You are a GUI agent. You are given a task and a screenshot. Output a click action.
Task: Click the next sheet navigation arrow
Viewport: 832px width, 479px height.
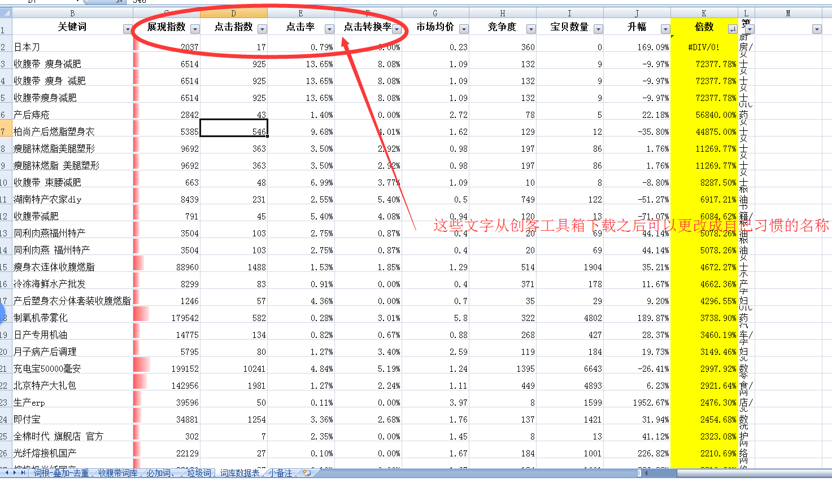[x=15, y=473]
